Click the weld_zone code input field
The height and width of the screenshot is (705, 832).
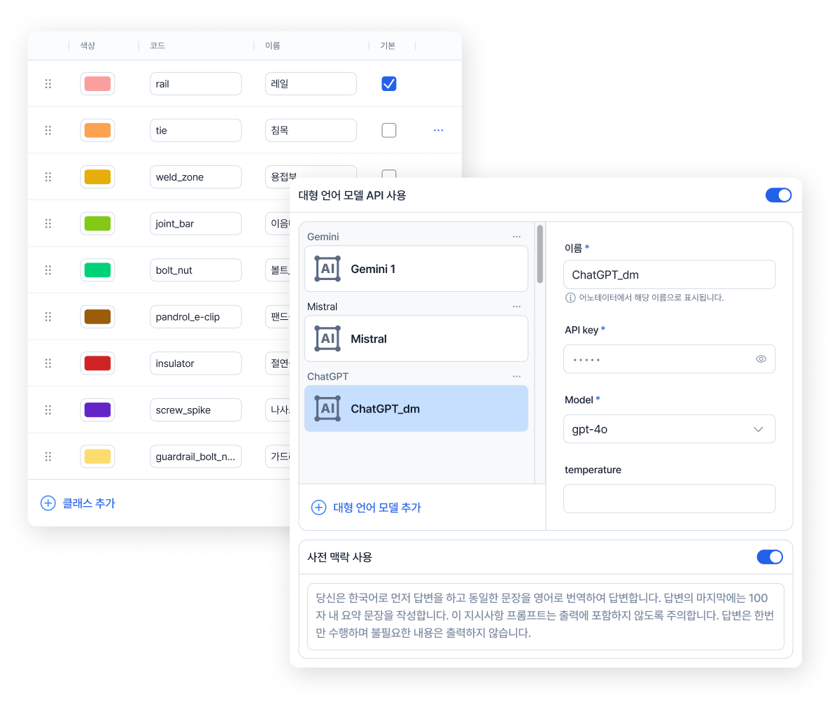196,177
